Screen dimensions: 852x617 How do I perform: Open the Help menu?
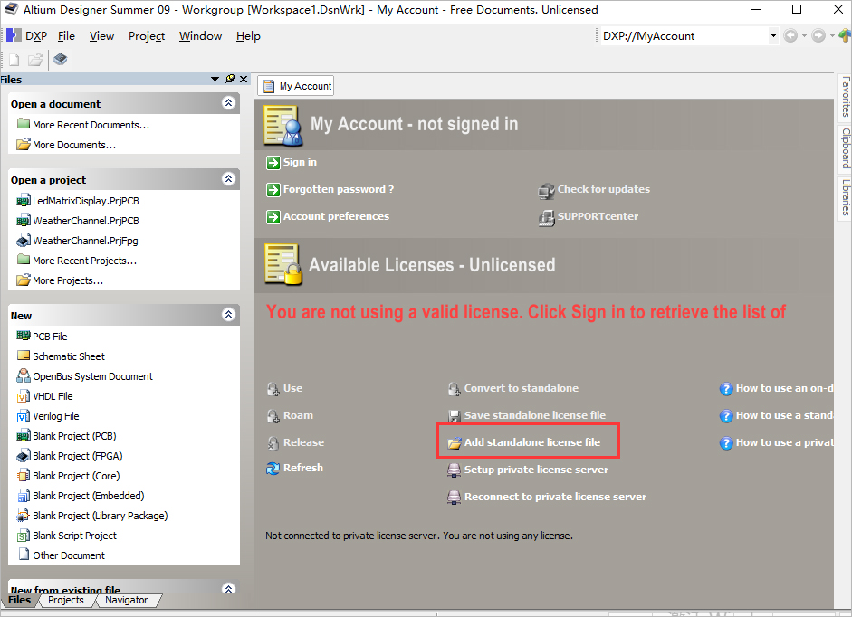tap(248, 36)
